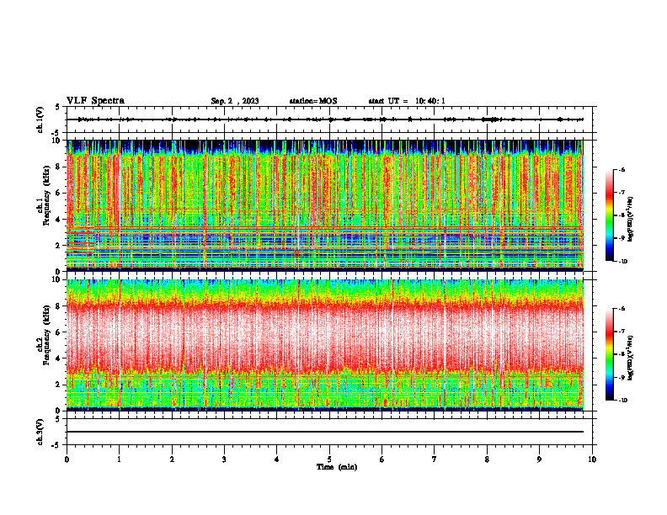Select the "start UT = 10:40: 1" label
Image resolution: width=667 pixels, height=515 pixels.
click(x=407, y=101)
